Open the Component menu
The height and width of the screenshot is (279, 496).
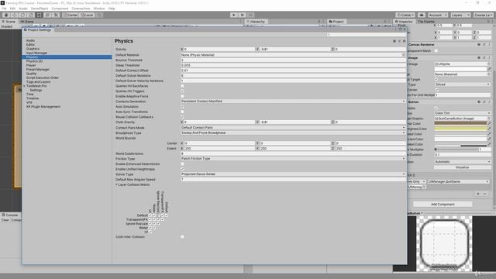(x=60, y=9)
